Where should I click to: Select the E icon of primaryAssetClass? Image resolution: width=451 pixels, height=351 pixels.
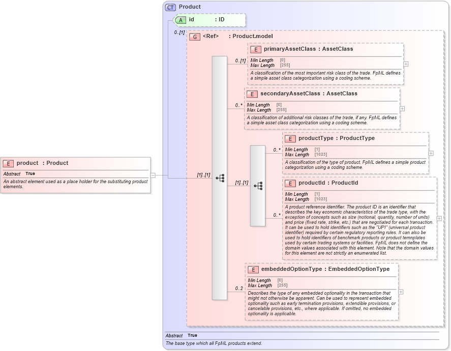click(x=255, y=49)
